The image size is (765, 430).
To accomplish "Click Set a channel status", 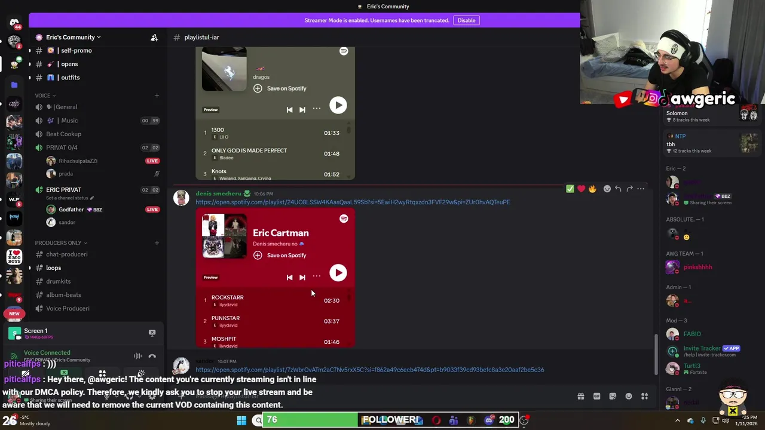I will [x=69, y=198].
